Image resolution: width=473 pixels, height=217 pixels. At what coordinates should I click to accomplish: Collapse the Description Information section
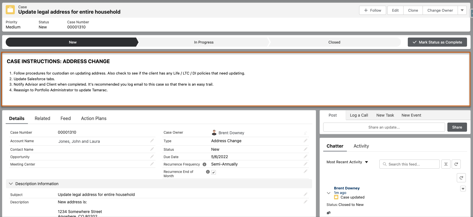[11, 184]
